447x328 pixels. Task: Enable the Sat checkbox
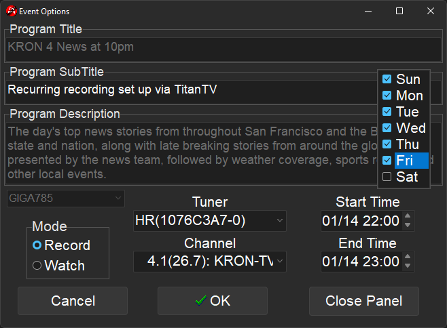click(387, 177)
